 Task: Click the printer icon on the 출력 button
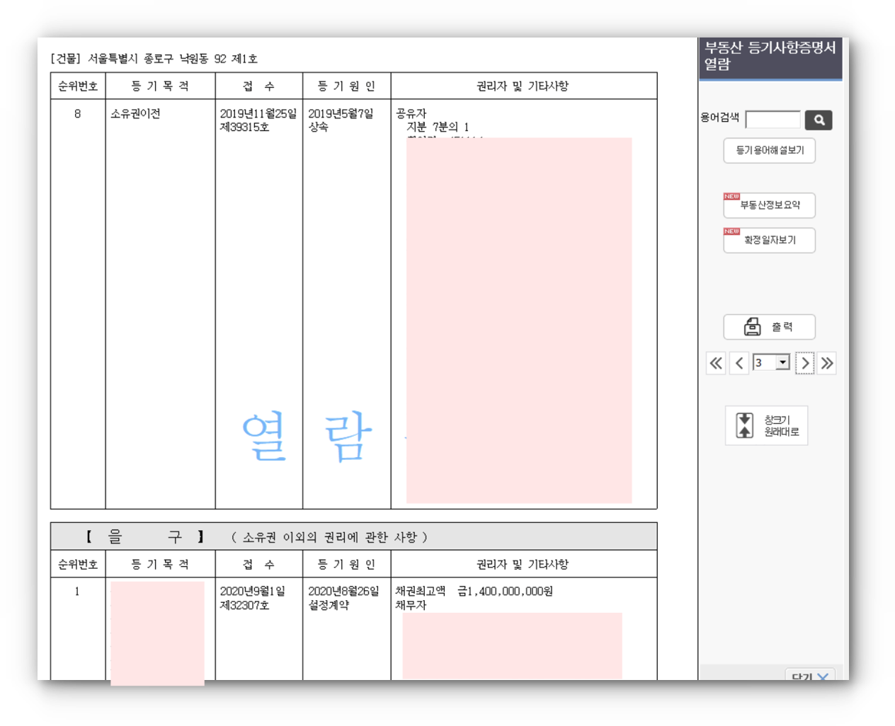click(x=752, y=326)
